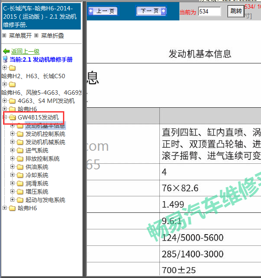Select the 76×82.6 table cell
This screenshot has width=261, height=278.
[210, 188]
